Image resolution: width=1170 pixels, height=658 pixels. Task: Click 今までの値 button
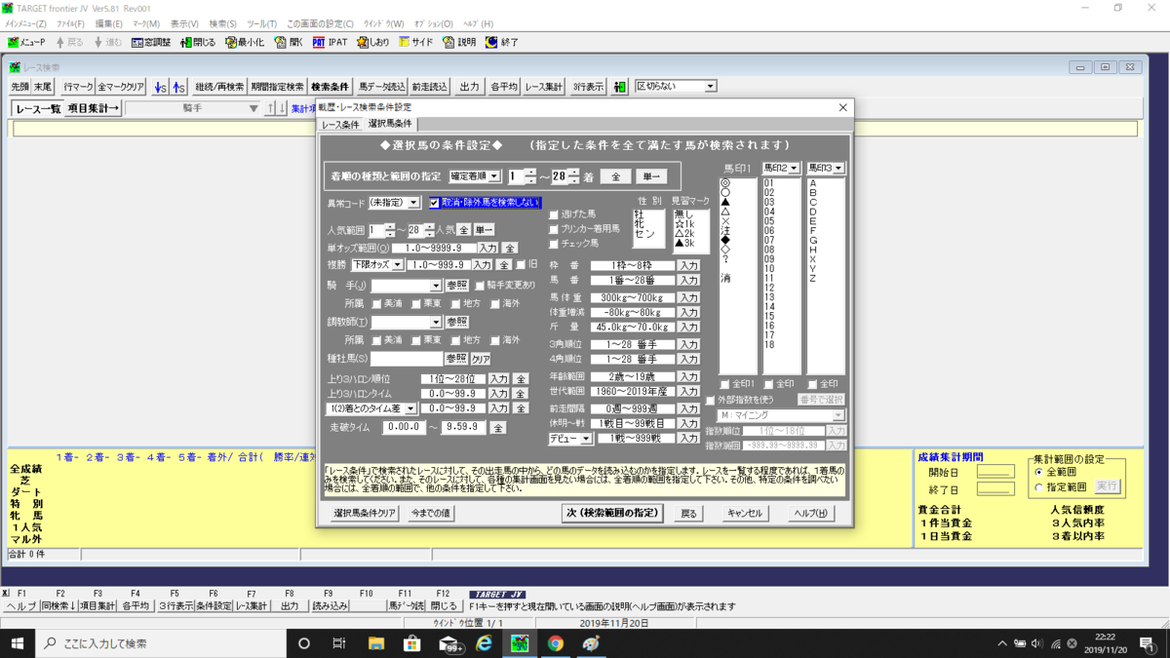(430, 513)
